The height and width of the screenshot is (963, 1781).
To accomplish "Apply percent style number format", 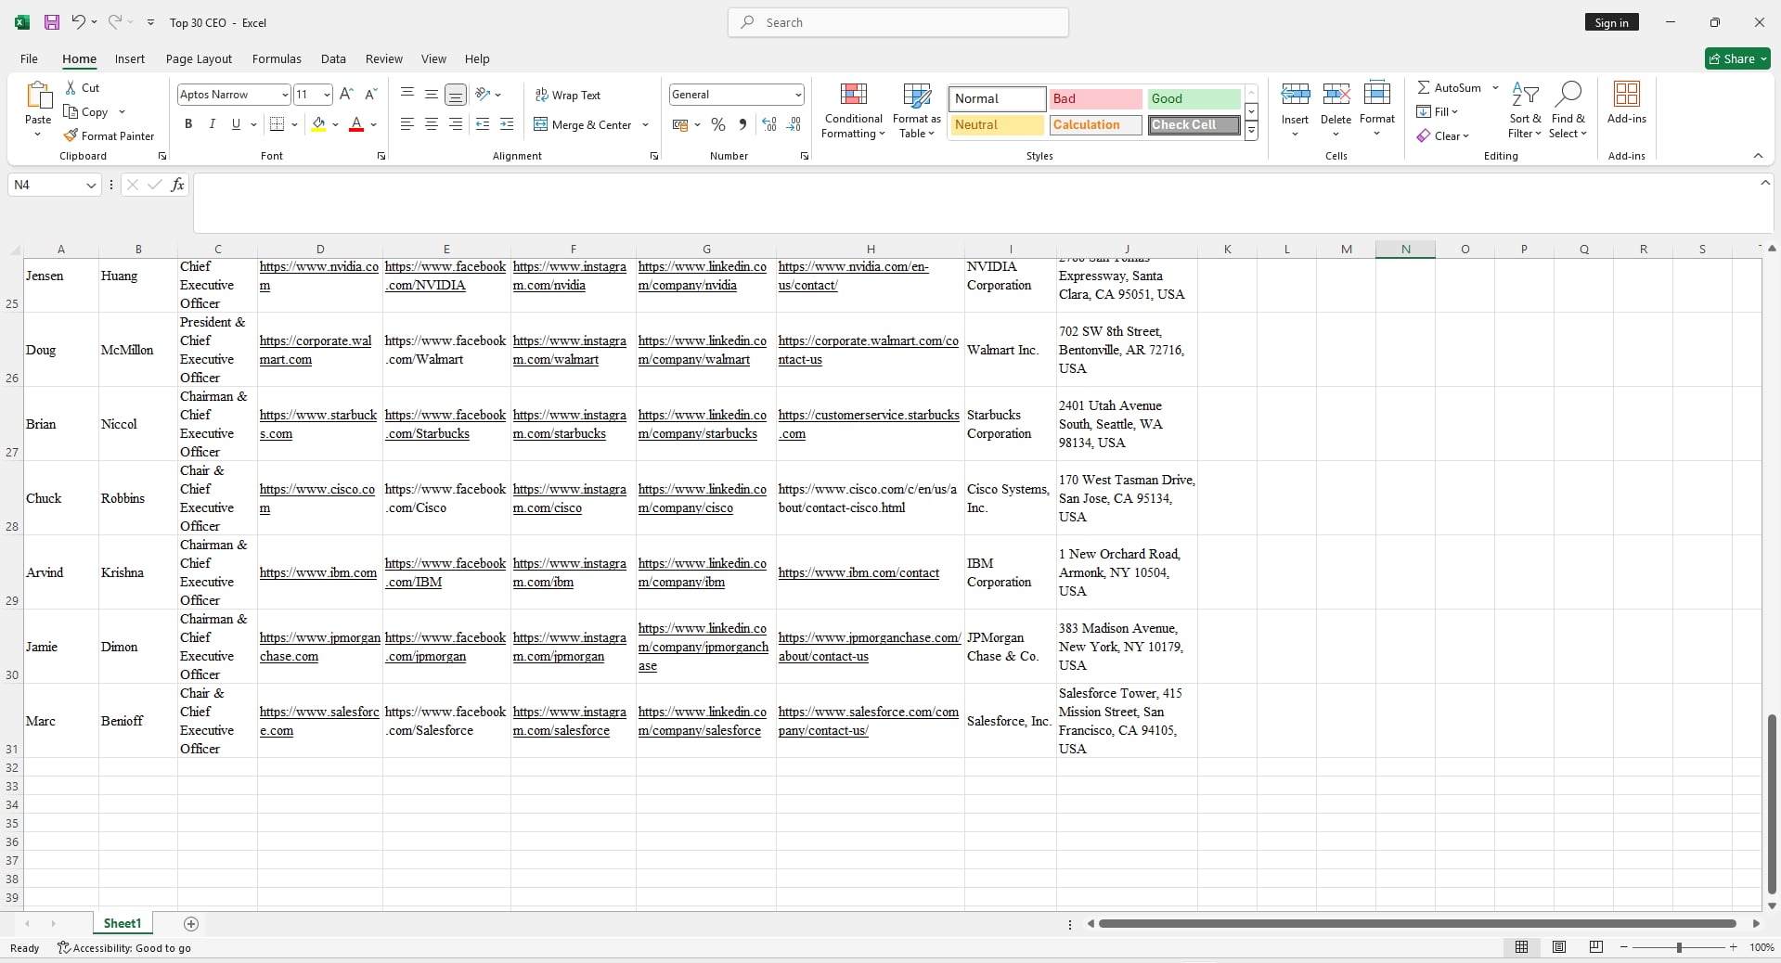I will [718, 124].
